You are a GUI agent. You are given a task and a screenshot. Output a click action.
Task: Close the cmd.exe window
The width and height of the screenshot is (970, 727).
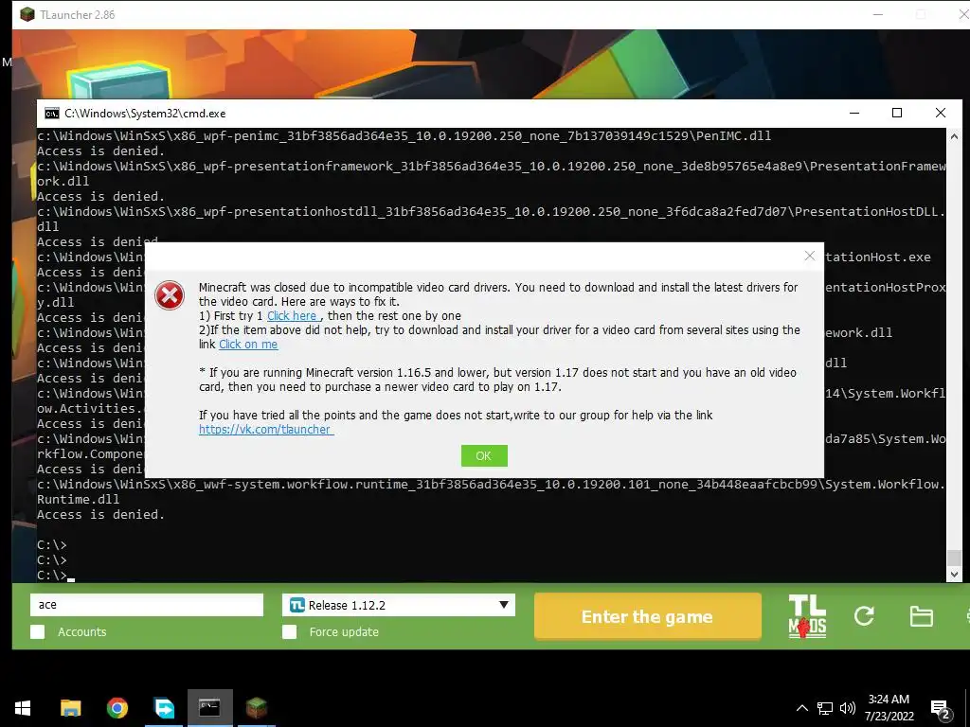(941, 113)
